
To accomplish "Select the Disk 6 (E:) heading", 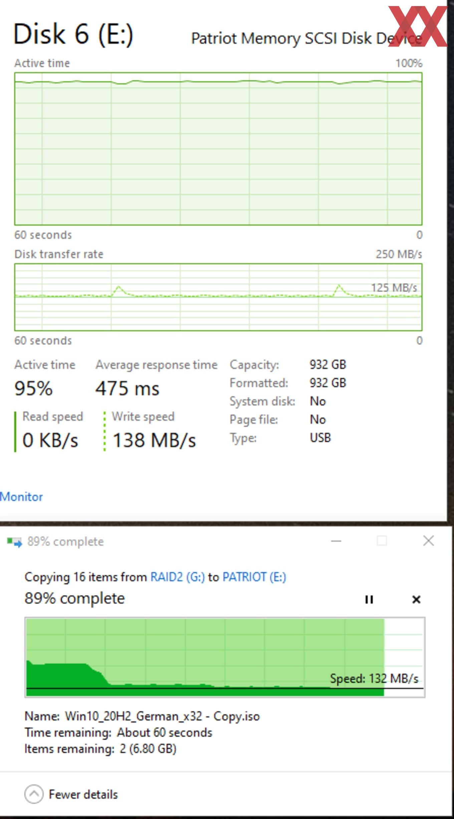I will tap(73, 34).
